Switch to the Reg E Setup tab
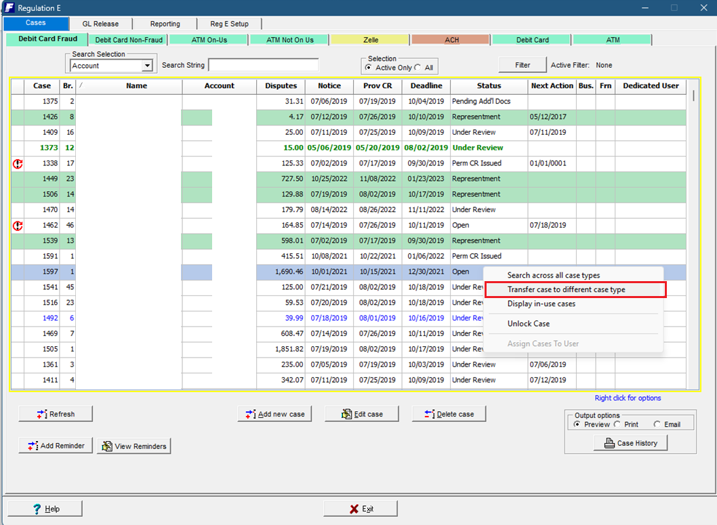The image size is (717, 525). [230, 24]
